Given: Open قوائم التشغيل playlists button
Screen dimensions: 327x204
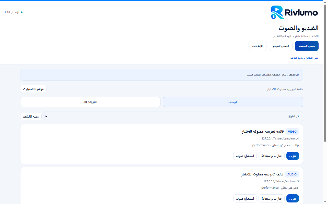Looking at the screenshot, I should (x=33, y=89).
